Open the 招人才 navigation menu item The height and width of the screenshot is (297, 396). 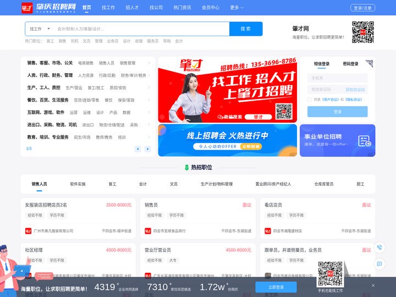click(132, 8)
